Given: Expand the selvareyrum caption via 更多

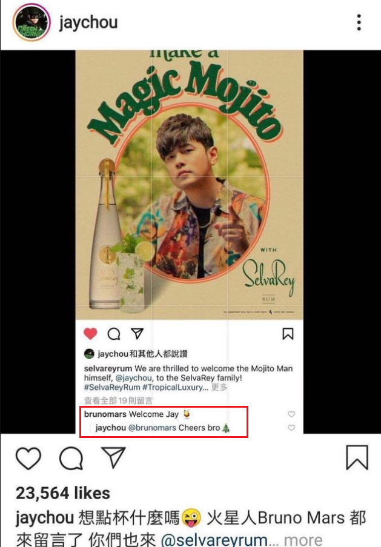Looking at the screenshot, I should pos(219,387).
